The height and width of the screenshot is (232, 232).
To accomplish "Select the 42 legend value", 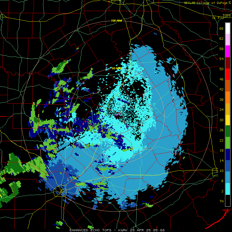I will [x=221, y=89].
